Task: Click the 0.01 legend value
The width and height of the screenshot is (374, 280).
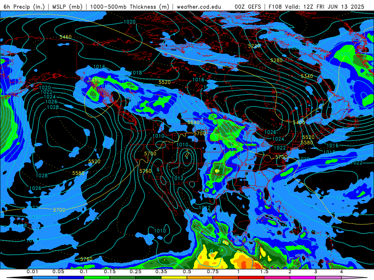Action: click(x=32, y=272)
